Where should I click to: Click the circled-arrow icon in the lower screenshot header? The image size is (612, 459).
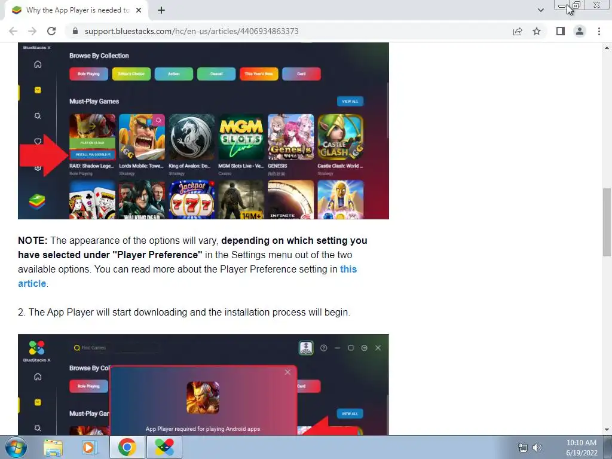pos(364,348)
